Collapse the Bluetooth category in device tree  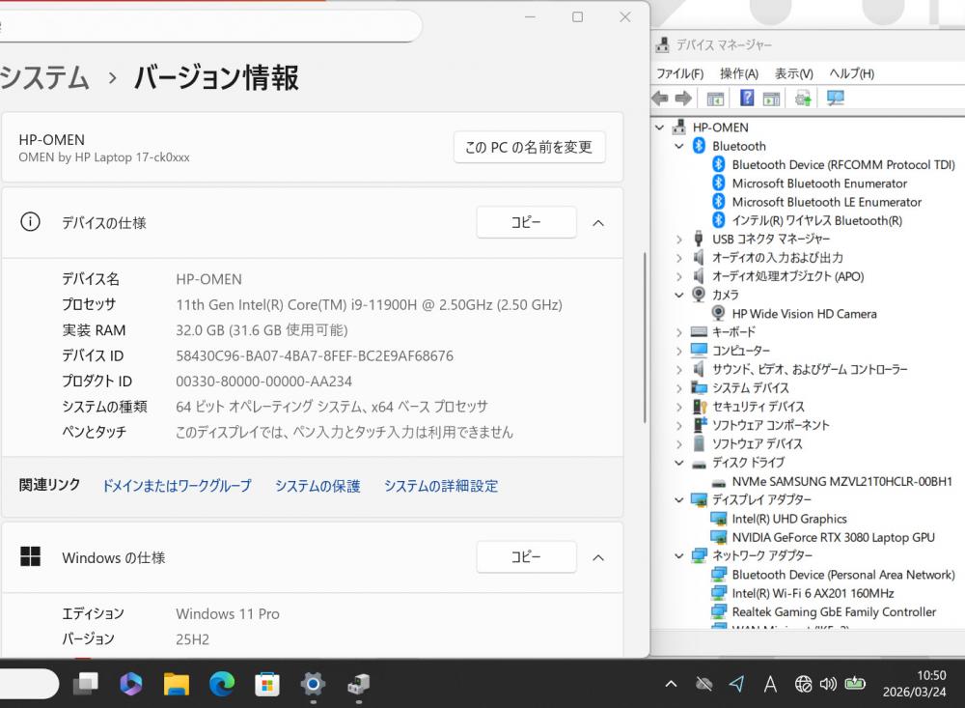point(679,146)
